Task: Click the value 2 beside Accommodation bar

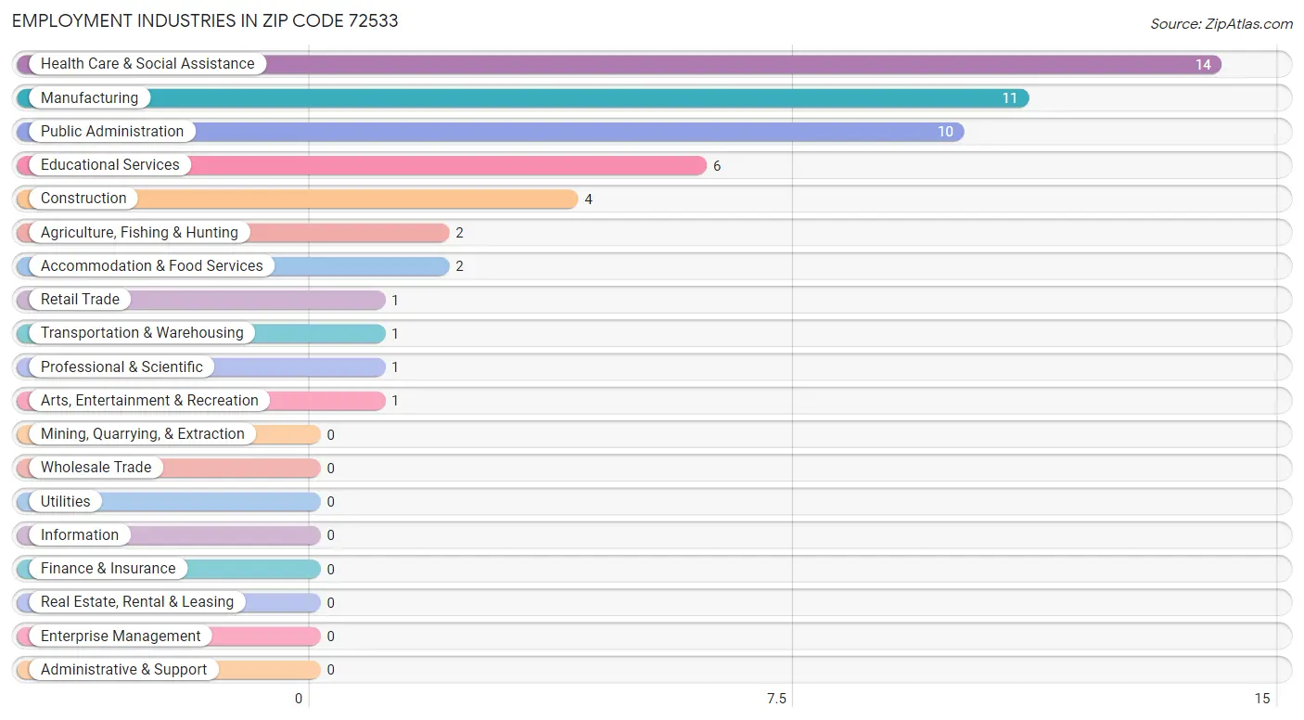Action: point(459,266)
